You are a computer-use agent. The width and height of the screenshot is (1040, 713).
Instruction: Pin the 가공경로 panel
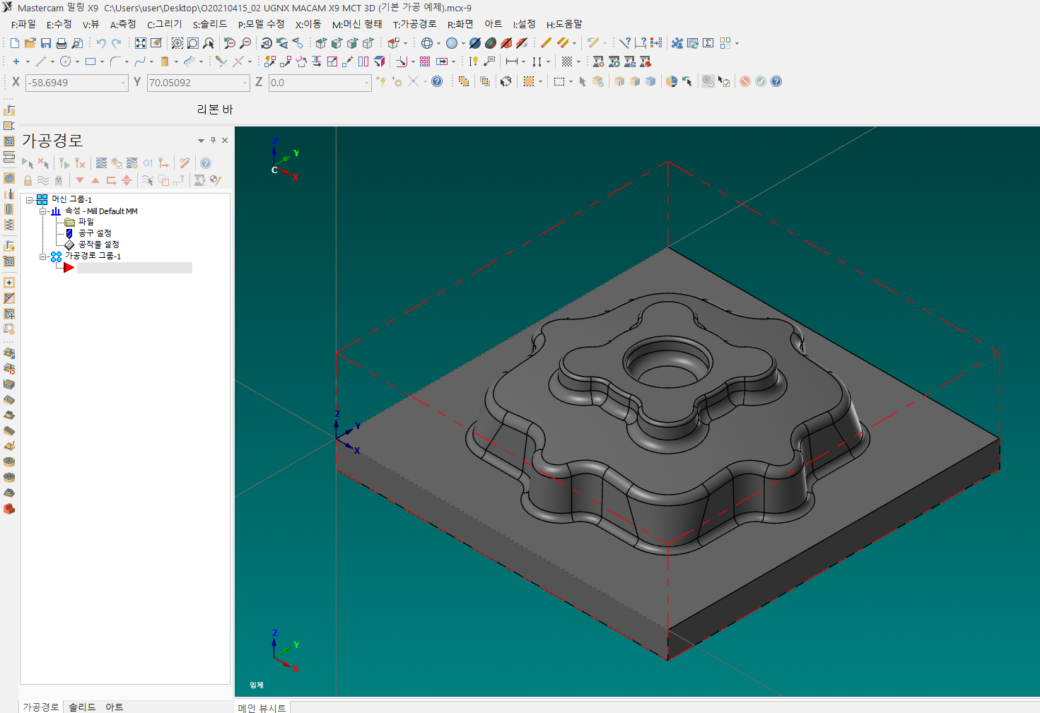click(x=213, y=140)
